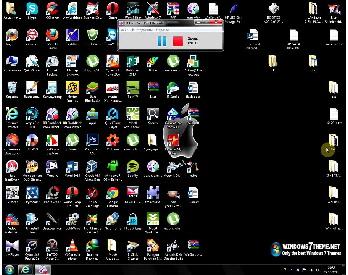Image resolution: width=348 pixels, height=275 pixels.
Task: Select the µTorrent shortcut icon
Action: [x=72, y=142]
